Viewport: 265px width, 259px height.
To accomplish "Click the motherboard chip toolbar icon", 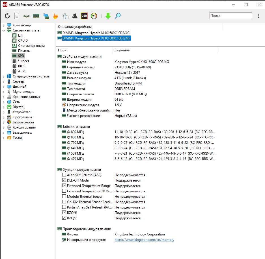I will click(26, 16).
